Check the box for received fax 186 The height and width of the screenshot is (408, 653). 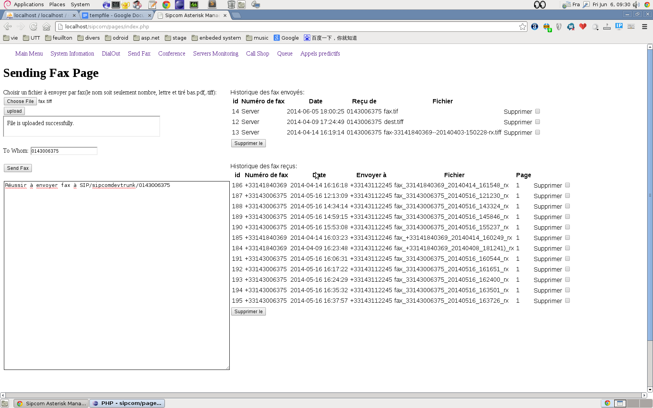point(567,185)
